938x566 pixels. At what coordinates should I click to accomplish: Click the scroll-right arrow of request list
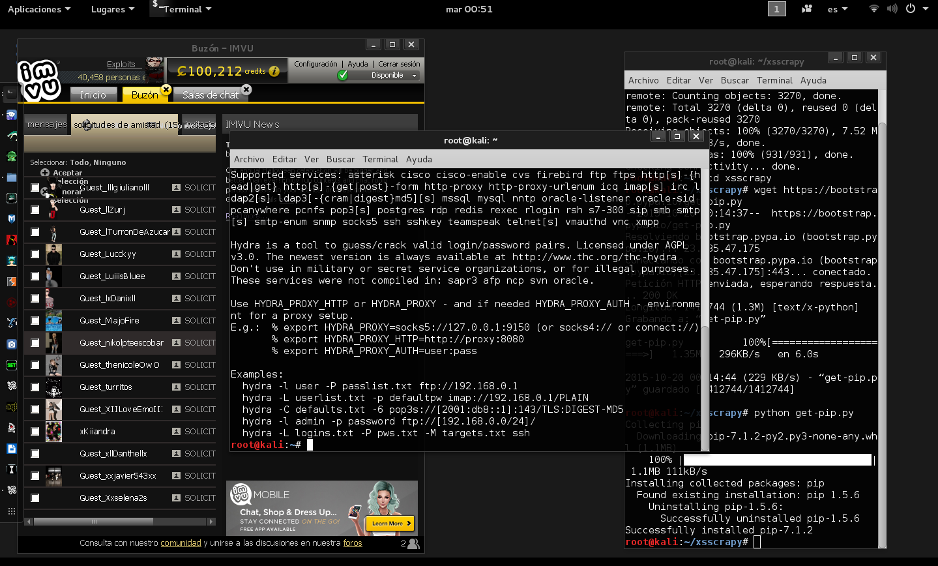point(211,522)
